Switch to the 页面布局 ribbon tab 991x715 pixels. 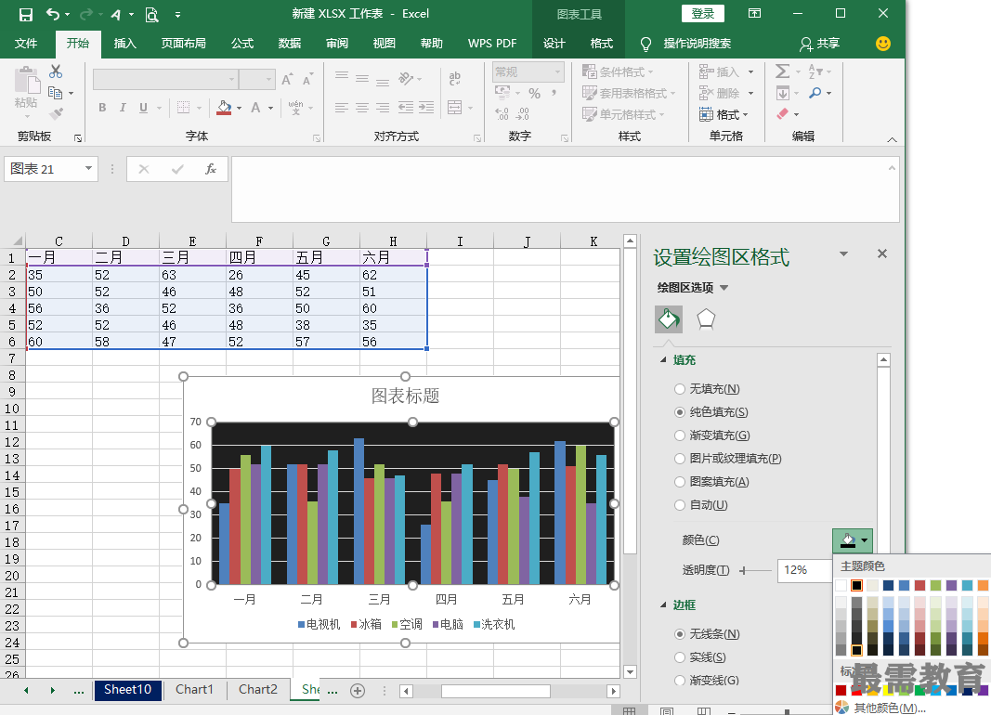coord(183,44)
